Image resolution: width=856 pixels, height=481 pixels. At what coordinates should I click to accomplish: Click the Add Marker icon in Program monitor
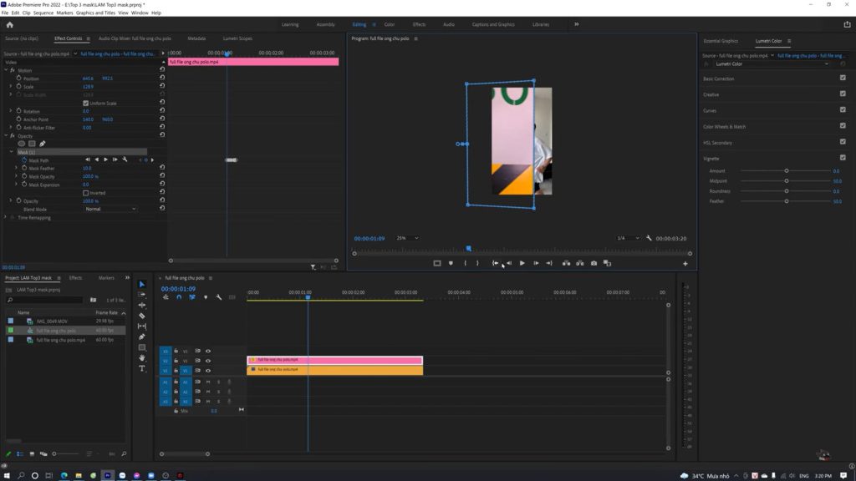pyautogui.click(x=451, y=263)
